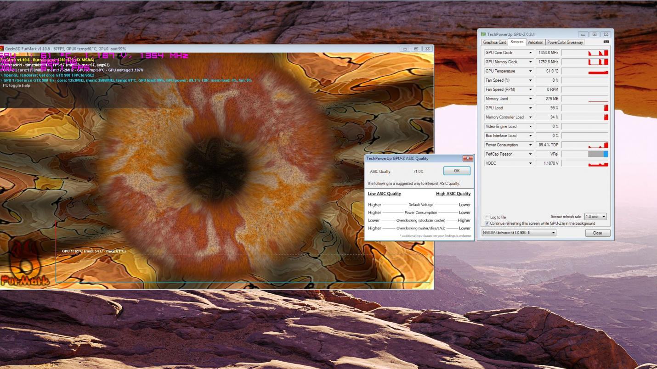Click the GPU-Z camera screenshot icon
This screenshot has height=369, width=657.
click(x=606, y=42)
